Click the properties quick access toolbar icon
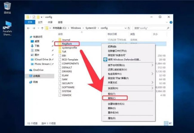 tap(34, 17)
